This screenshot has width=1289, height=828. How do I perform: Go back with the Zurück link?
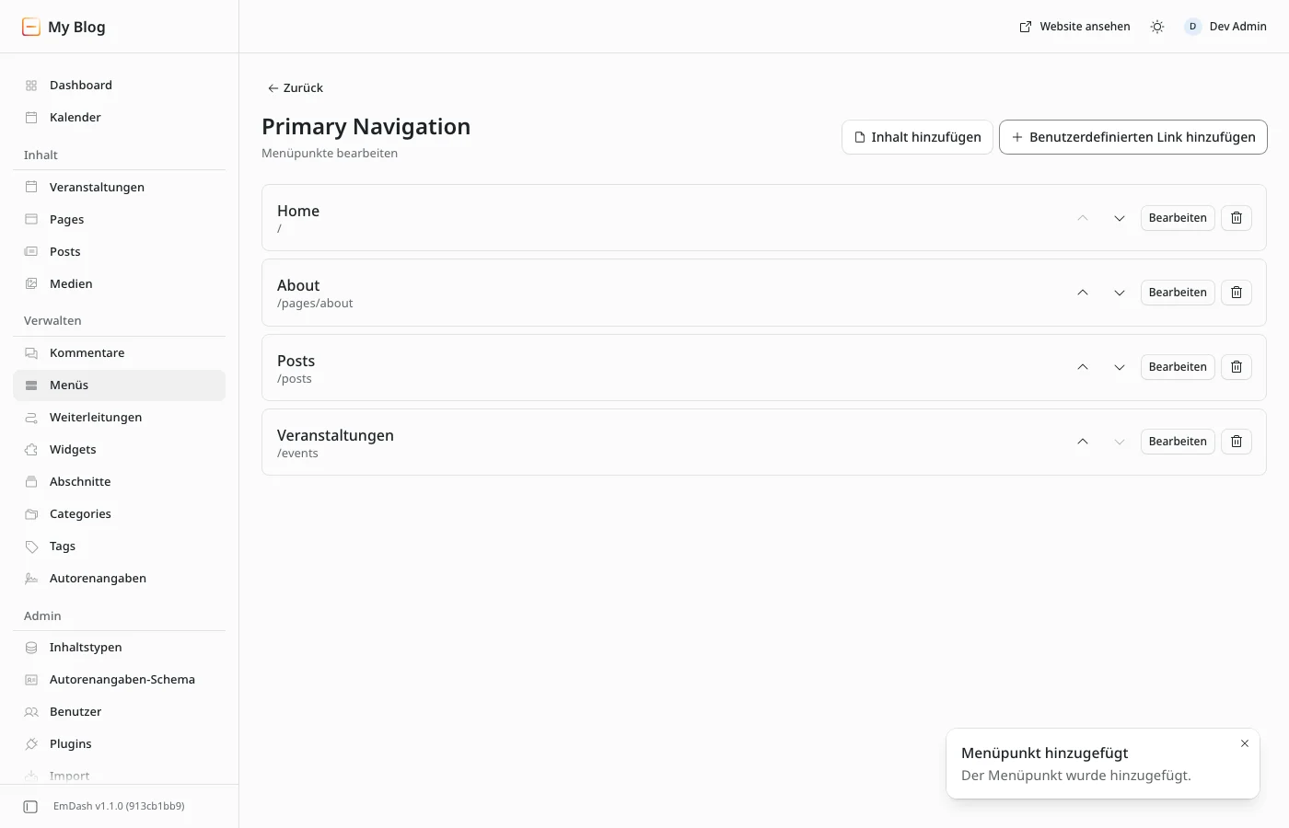pos(296,88)
